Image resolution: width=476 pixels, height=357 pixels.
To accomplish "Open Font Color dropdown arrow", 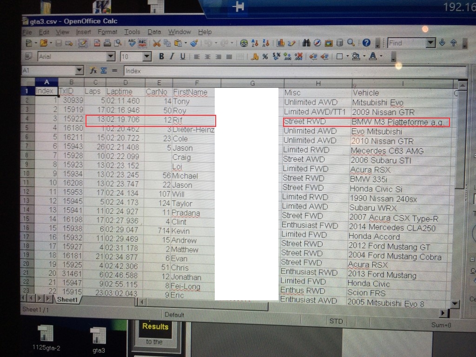I will point(381,56).
